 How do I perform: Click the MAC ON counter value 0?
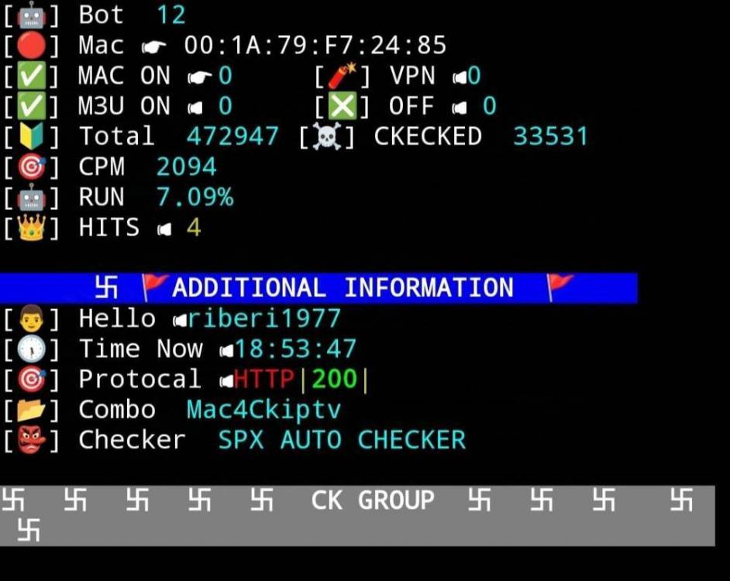click(x=226, y=75)
